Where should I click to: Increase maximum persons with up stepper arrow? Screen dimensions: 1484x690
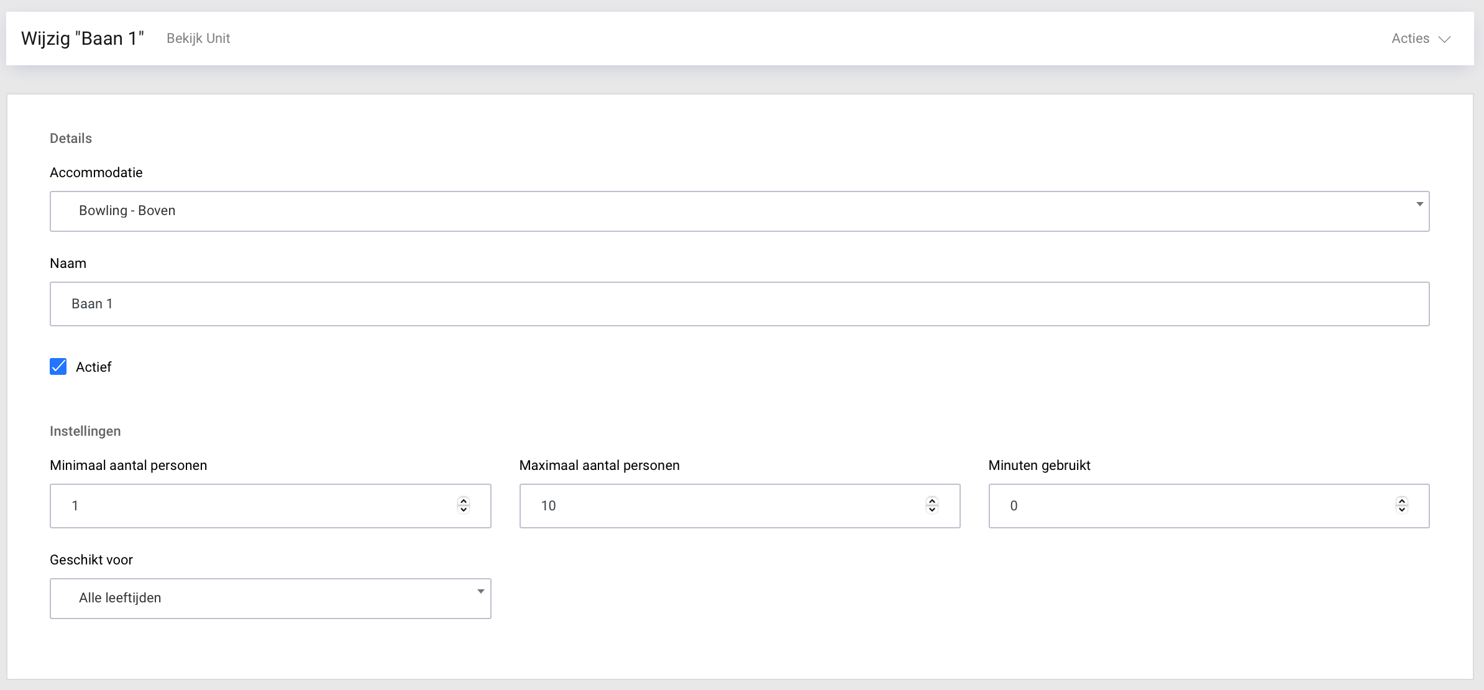[x=932, y=501]
